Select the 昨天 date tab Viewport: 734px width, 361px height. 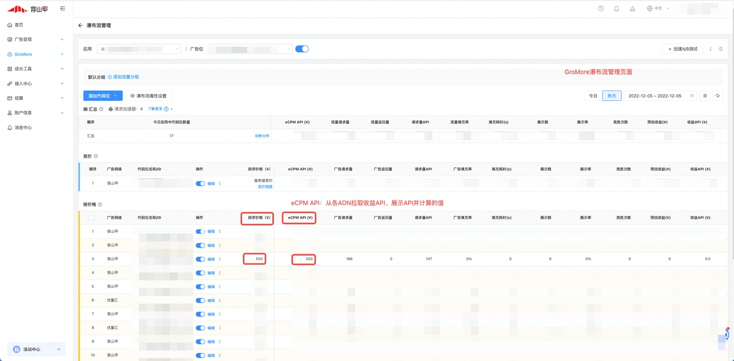tap(612, 96)
